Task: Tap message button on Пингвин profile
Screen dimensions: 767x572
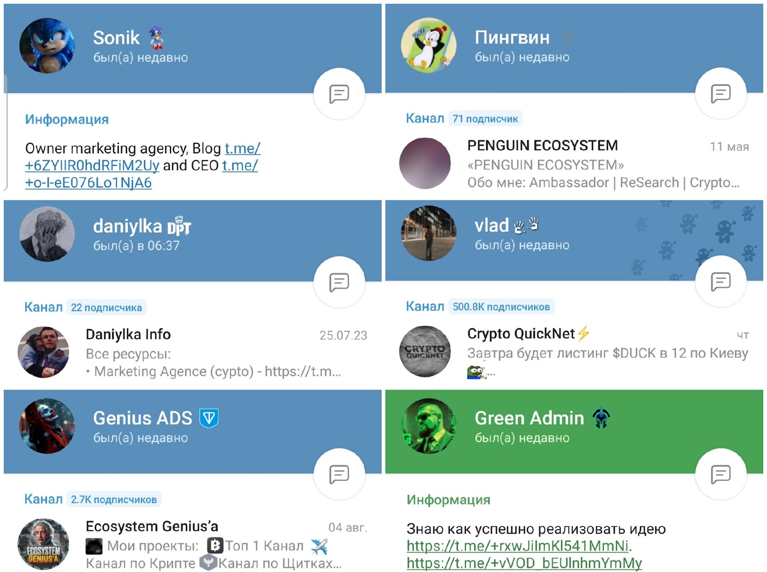Action: pyautogui.click(x=721, y=93)
